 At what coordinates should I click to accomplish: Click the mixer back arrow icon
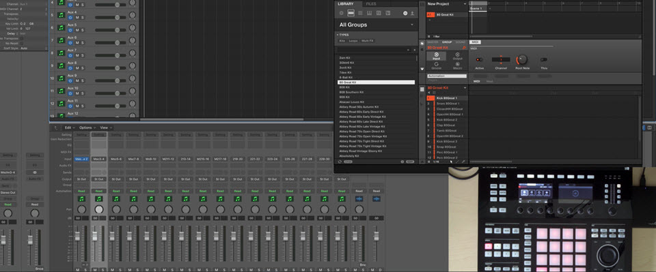[56, 127]
